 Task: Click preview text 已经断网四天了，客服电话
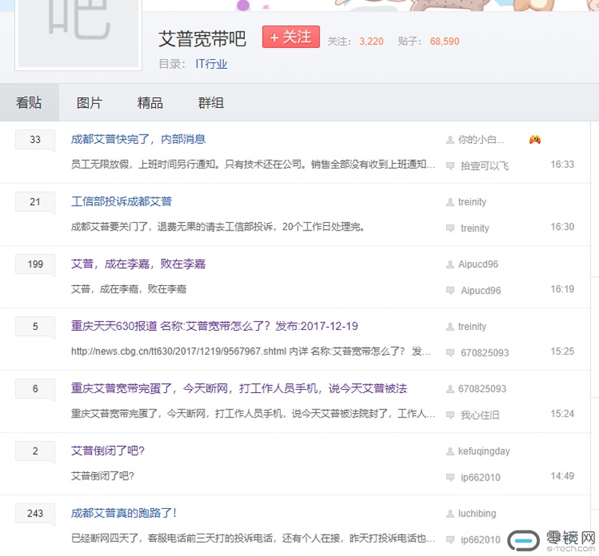(253, 538)
